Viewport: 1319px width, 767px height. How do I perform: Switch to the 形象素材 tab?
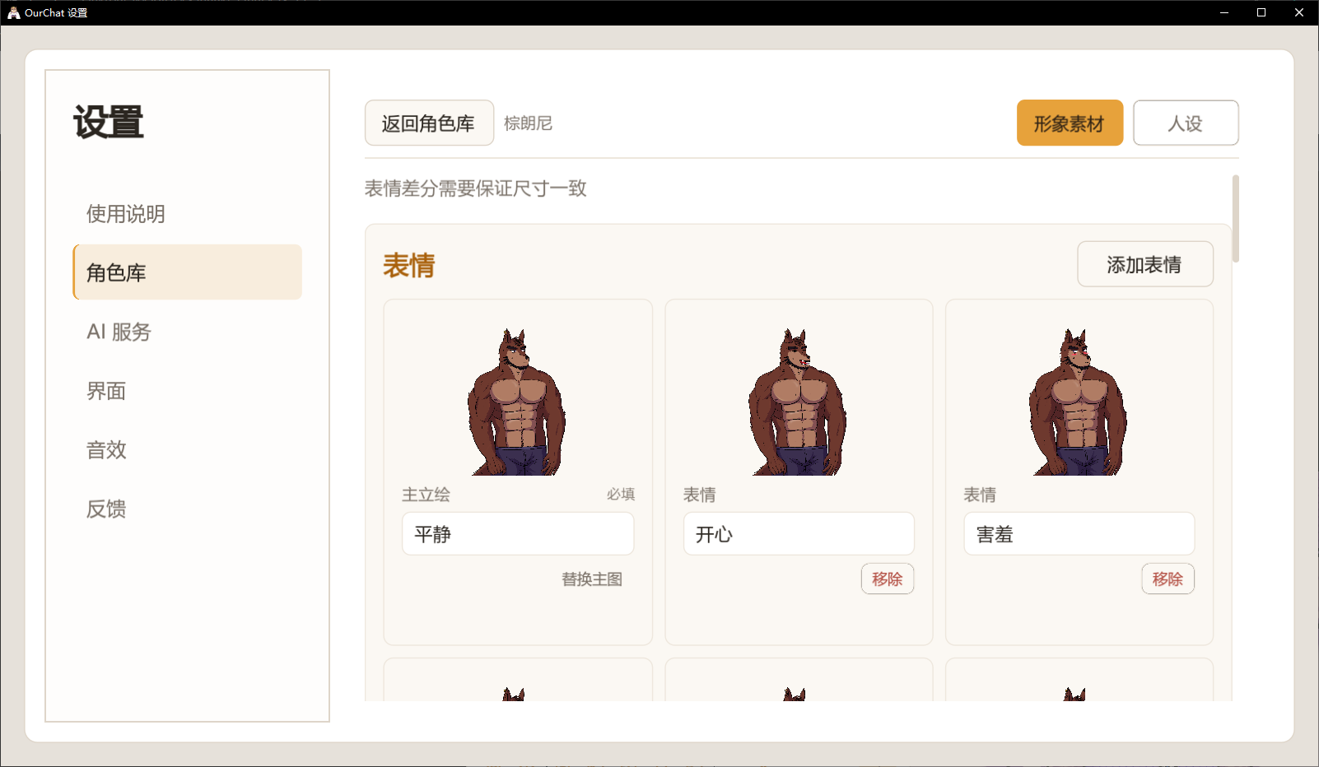click(x=1070, y=123)
